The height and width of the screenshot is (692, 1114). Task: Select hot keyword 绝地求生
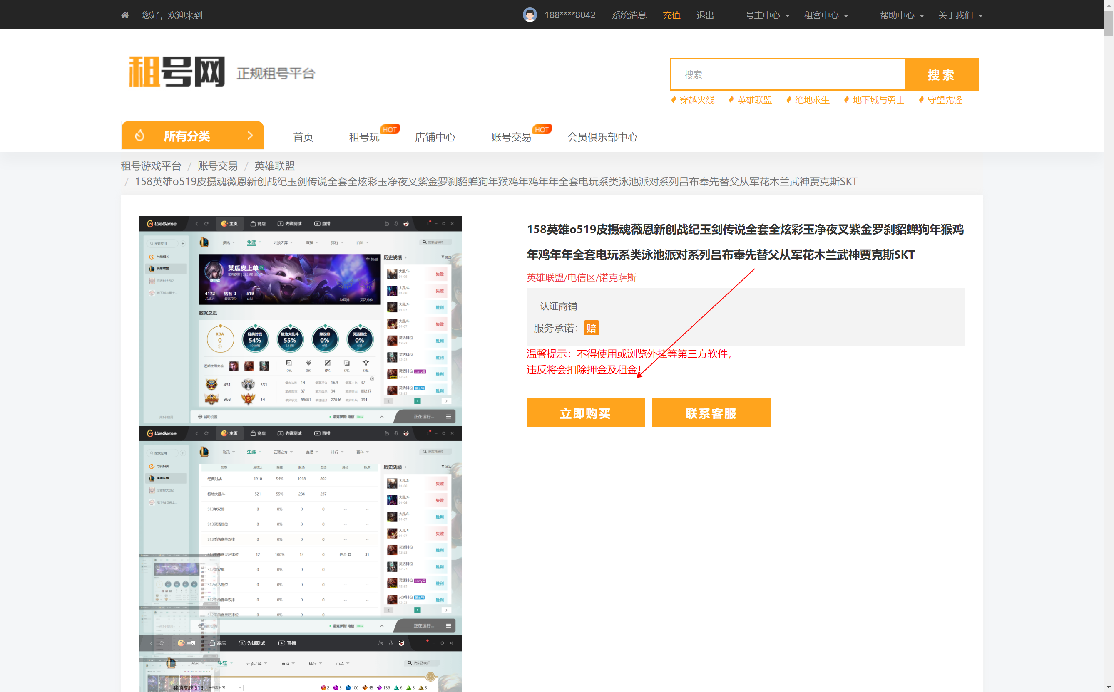click(x=812, y=100)
